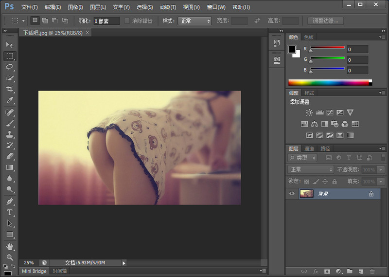The height and width of the screenshot is (277, 389).
Task: Hide the 背景 layer with eye icon
Action: coord(292,194)
